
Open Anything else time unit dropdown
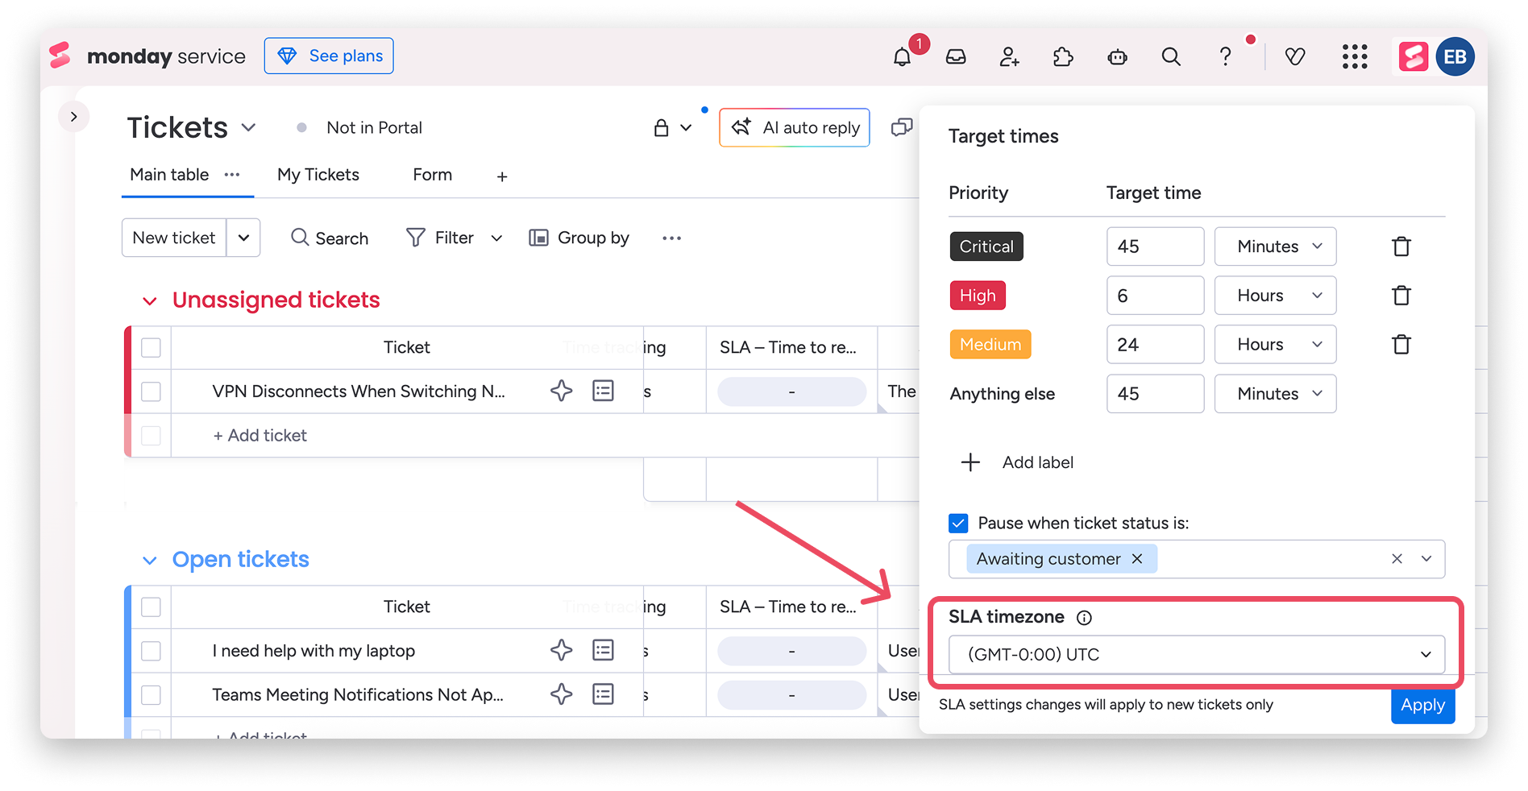click(x=1275, y=394)
